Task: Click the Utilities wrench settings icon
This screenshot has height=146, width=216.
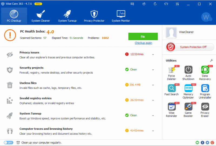Action: 211,60
